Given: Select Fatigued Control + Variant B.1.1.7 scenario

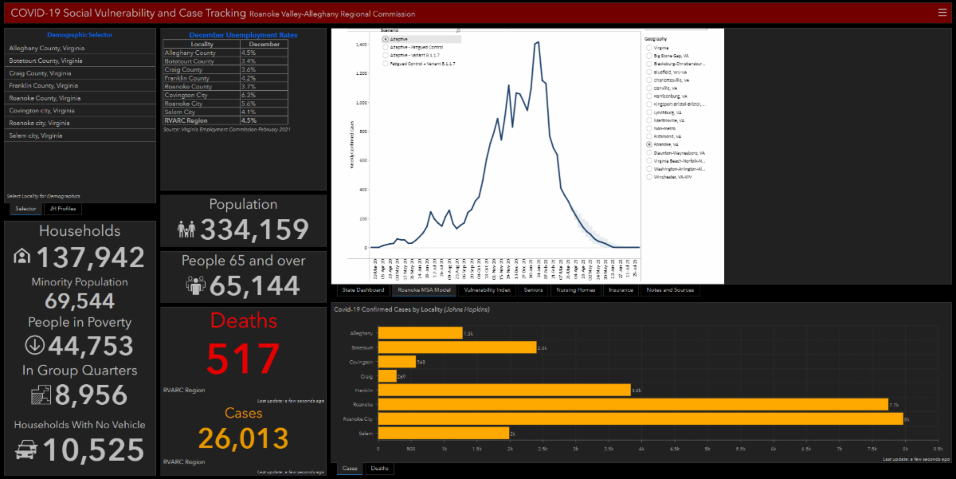Looking at the screenshot, I should pyautogui.click(x=386, y=62).
